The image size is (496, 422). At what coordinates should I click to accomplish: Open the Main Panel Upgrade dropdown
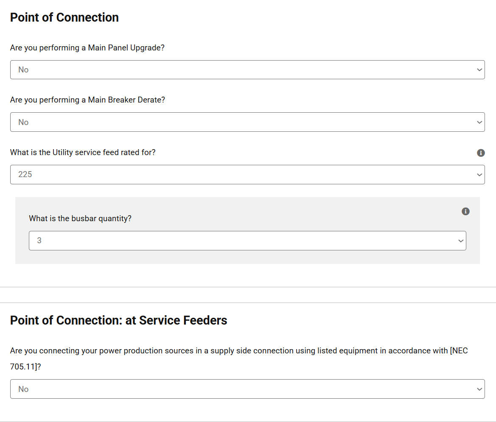(247, 70)
